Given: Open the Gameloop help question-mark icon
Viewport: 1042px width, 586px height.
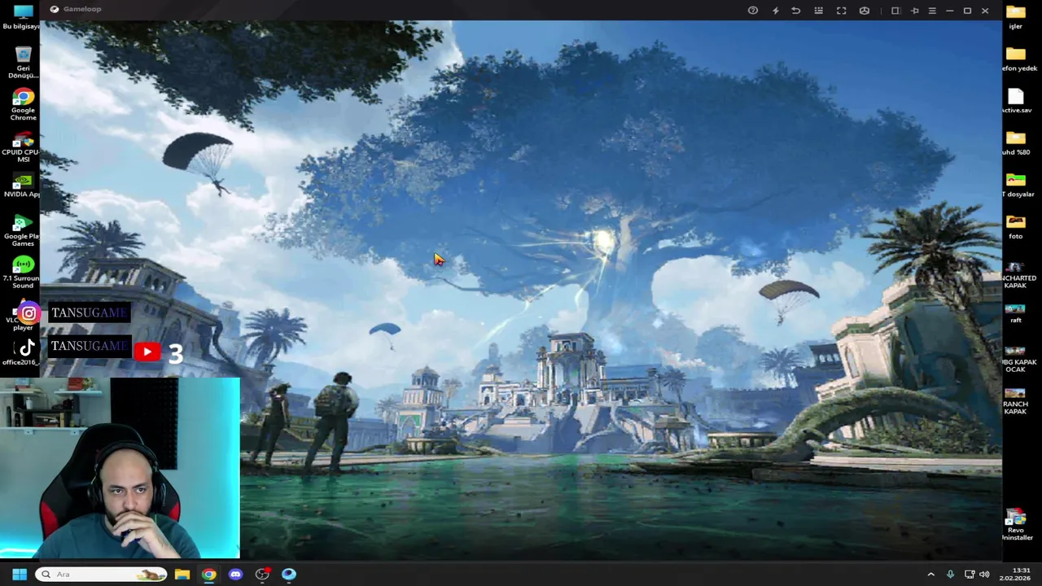Looking at the screenshot, I should [753, 11].
